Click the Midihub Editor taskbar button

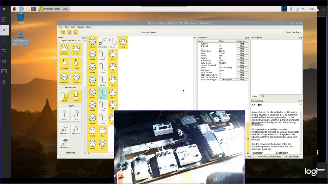[54, 9]
